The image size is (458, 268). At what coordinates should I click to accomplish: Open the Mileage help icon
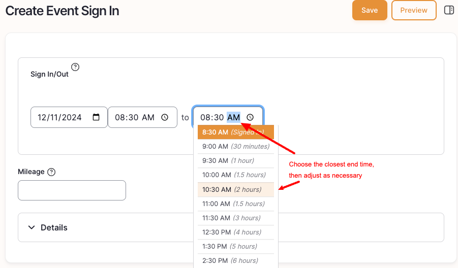(51, 172)
